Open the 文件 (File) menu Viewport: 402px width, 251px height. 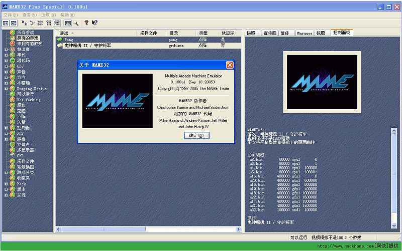coord(11,15)
